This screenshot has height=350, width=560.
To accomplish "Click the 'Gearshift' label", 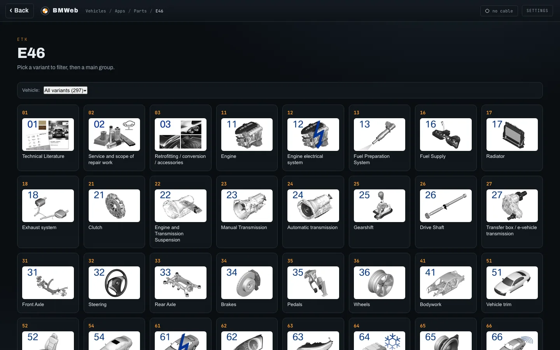I will point(364,227).
